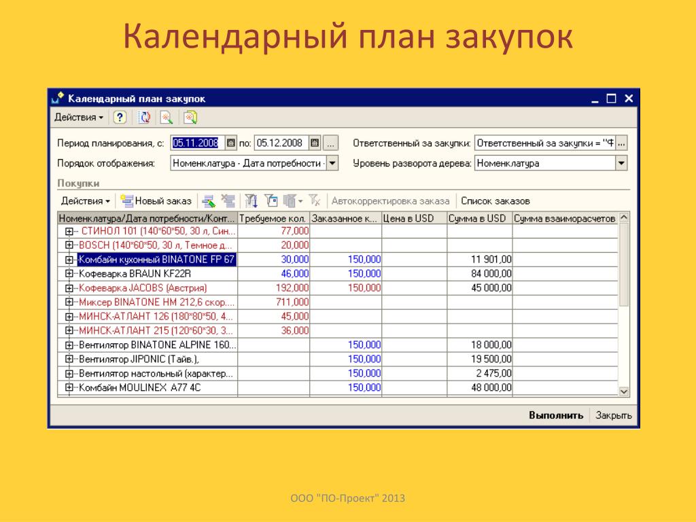Click the ellipsis button after end date
696x522 pixels.
coord(330,143)
